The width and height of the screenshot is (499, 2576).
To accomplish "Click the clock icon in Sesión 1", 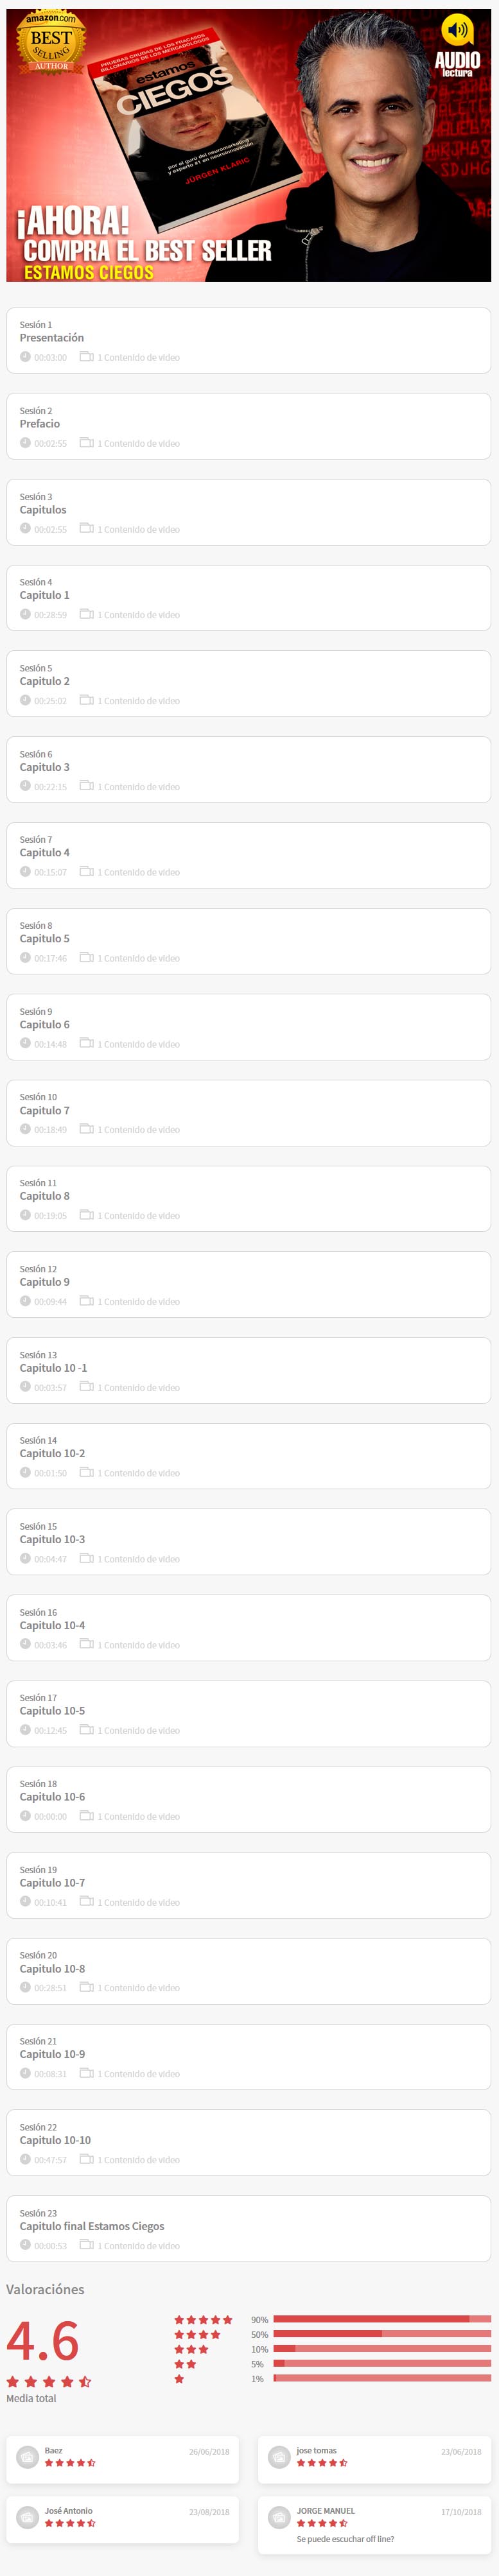I will 25,356.
